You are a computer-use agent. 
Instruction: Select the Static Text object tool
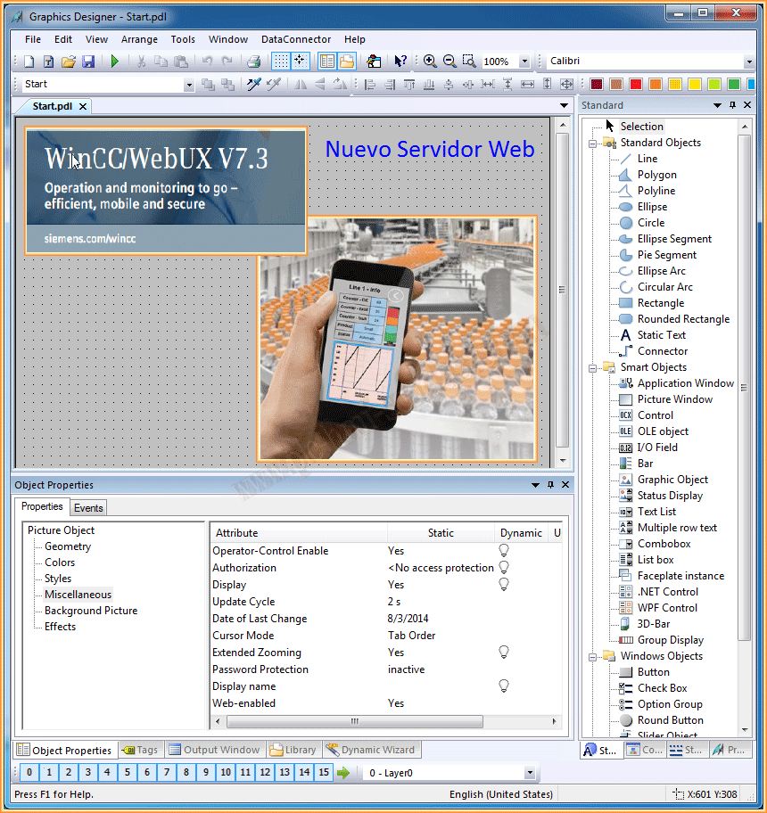coord(661,335)
